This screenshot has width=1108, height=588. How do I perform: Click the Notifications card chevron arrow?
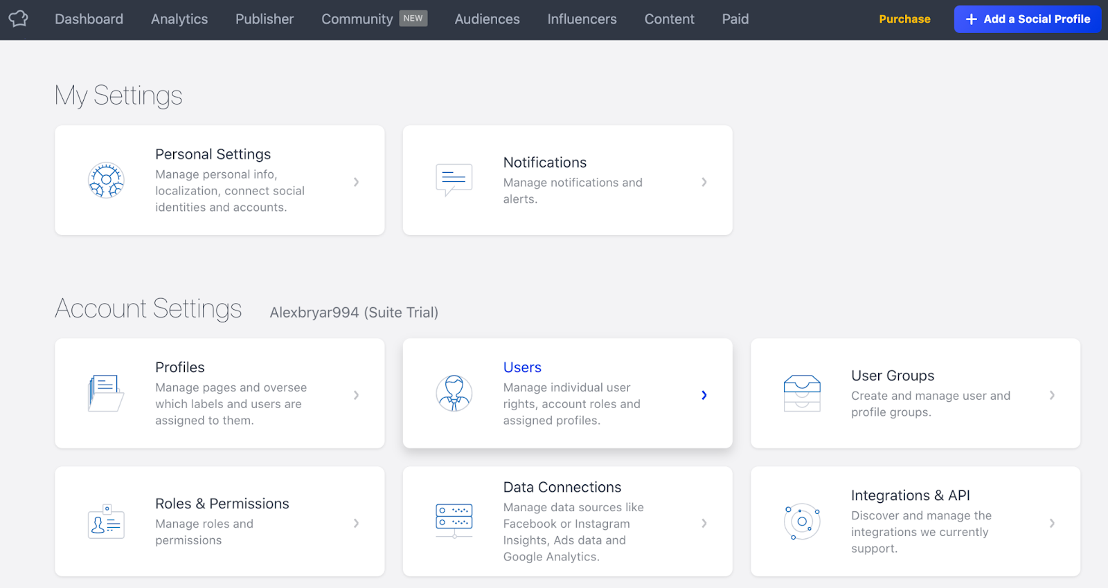704,182
